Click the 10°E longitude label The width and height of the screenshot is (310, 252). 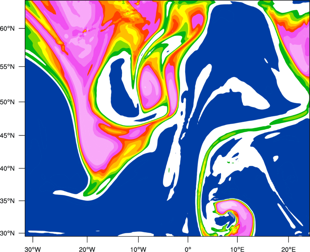tap(237, 249)
